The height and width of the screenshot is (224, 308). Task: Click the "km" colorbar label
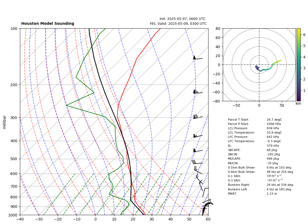(298, 103)
